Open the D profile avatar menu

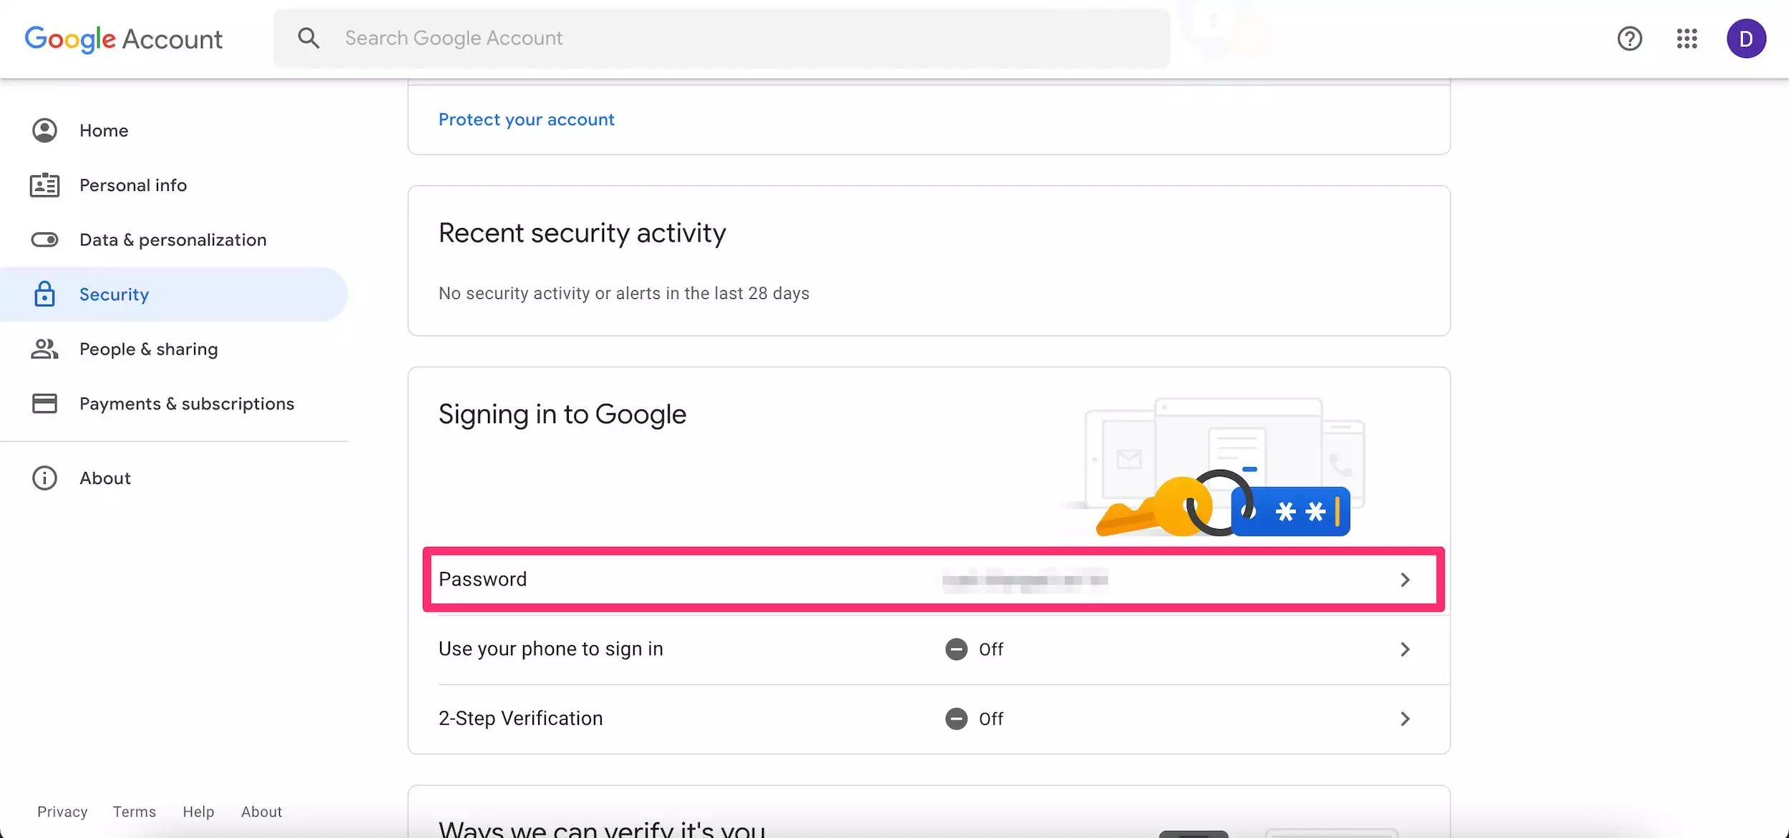1746,39
